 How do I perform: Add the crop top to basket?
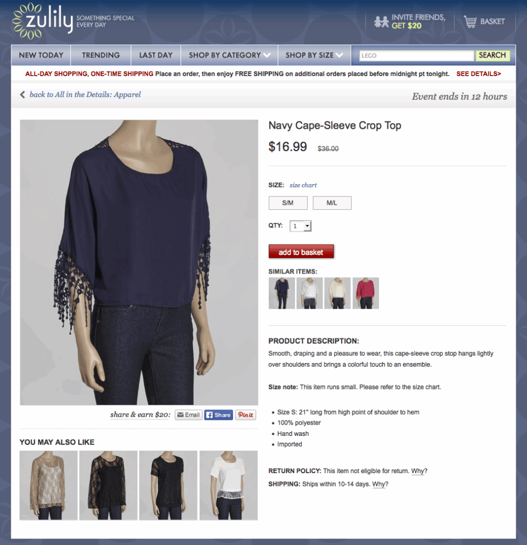point(301,252)
